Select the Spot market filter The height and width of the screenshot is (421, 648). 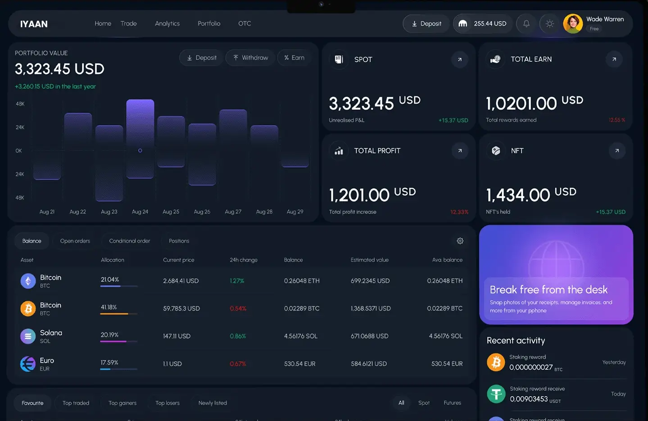pyautogui.click(x=424, y=403)
